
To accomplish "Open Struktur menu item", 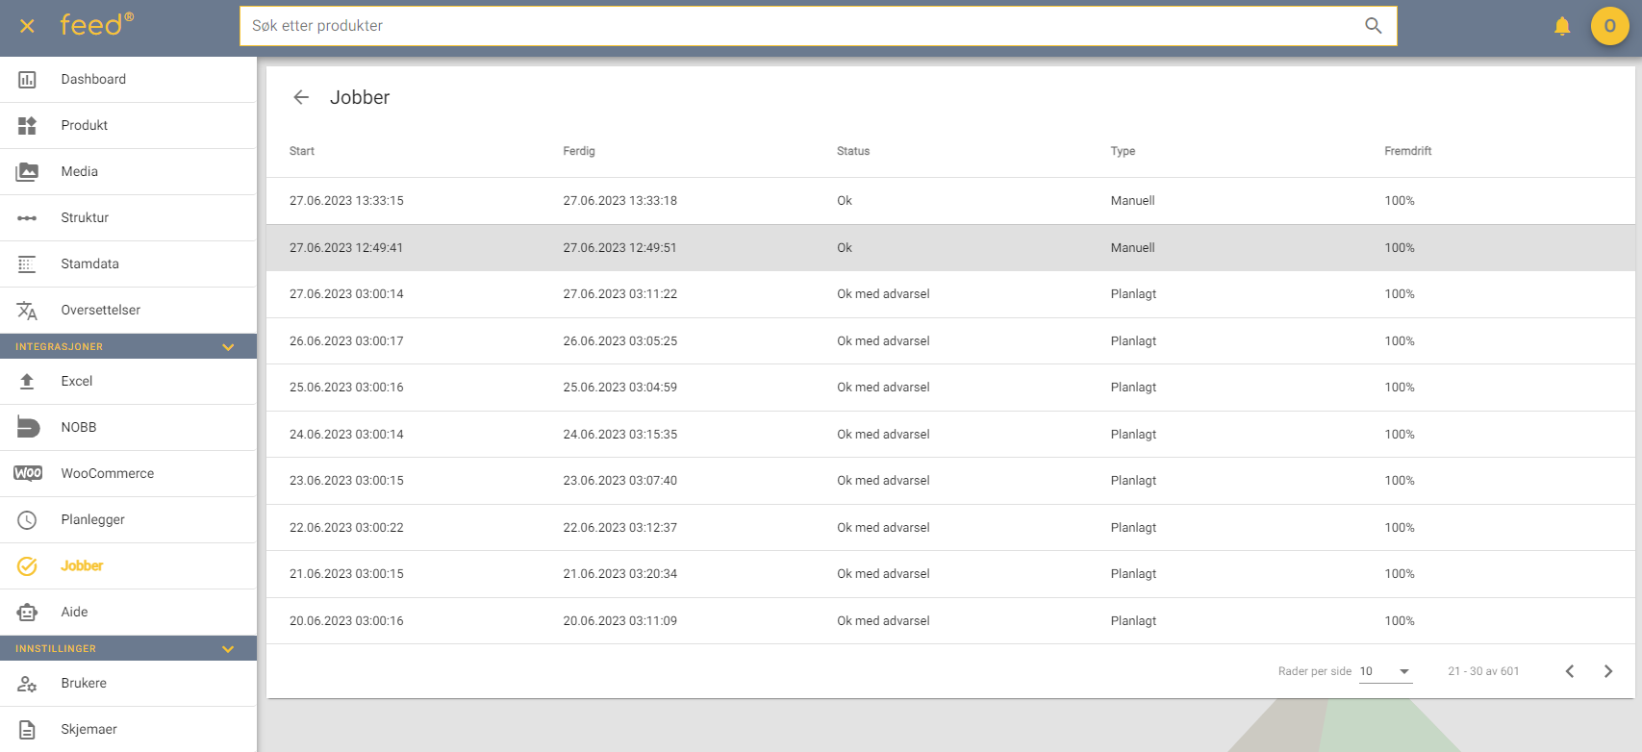I will 128,218.
